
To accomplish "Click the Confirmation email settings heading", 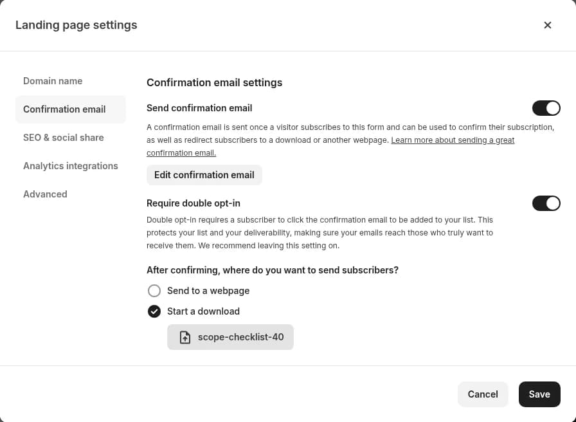I will click(x=214, y=82).
